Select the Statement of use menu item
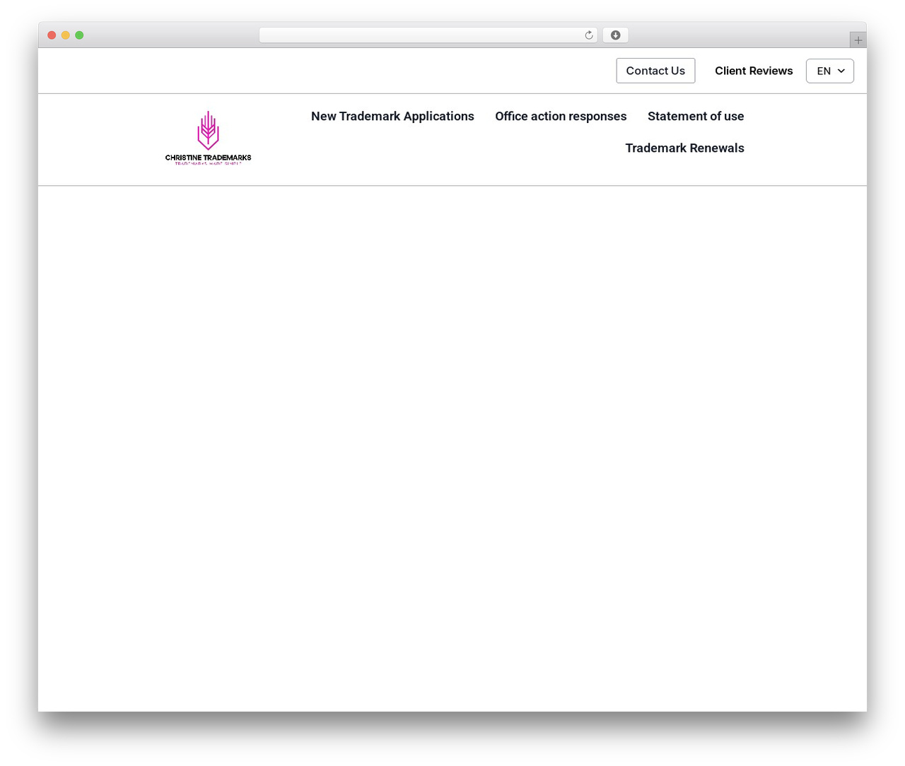905x766 pixels. coord(696,116)
